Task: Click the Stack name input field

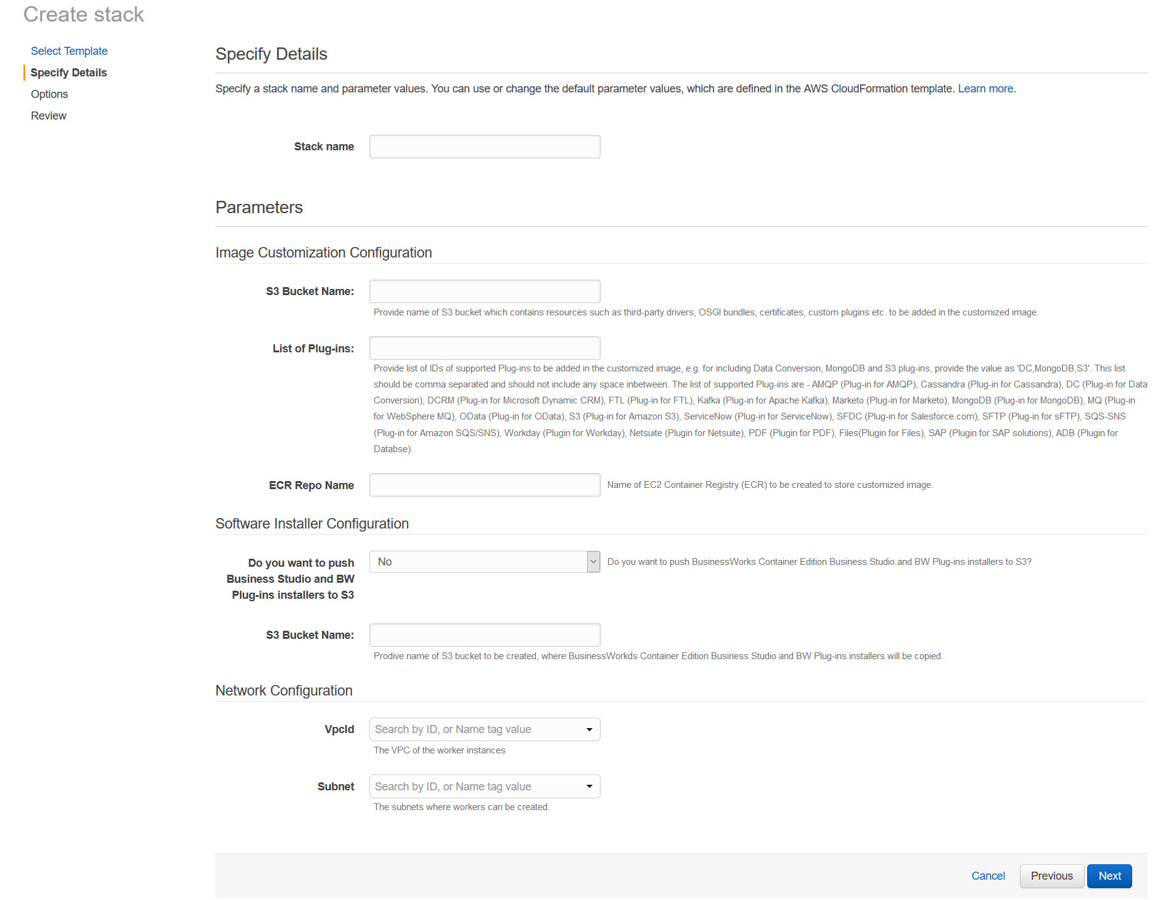Action: [x=484, y=147]
